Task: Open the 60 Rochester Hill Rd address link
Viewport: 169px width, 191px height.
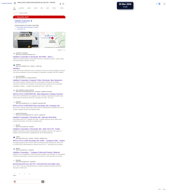Action: click(27, 27)
